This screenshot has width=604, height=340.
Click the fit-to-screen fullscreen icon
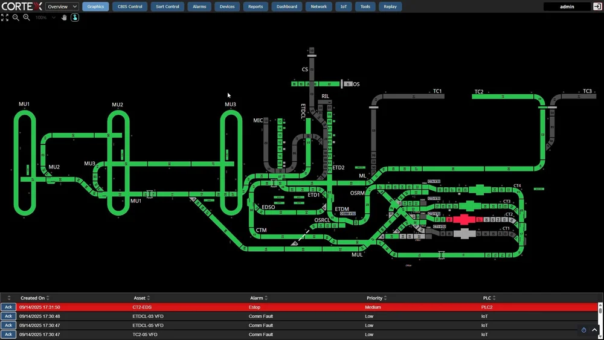click(5, 18)
